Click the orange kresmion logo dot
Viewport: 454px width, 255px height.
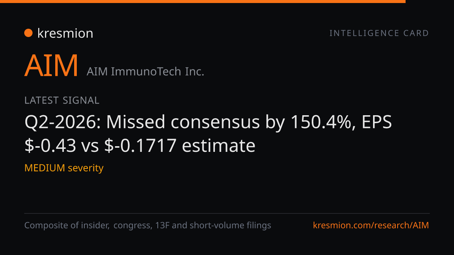[28, 33]
